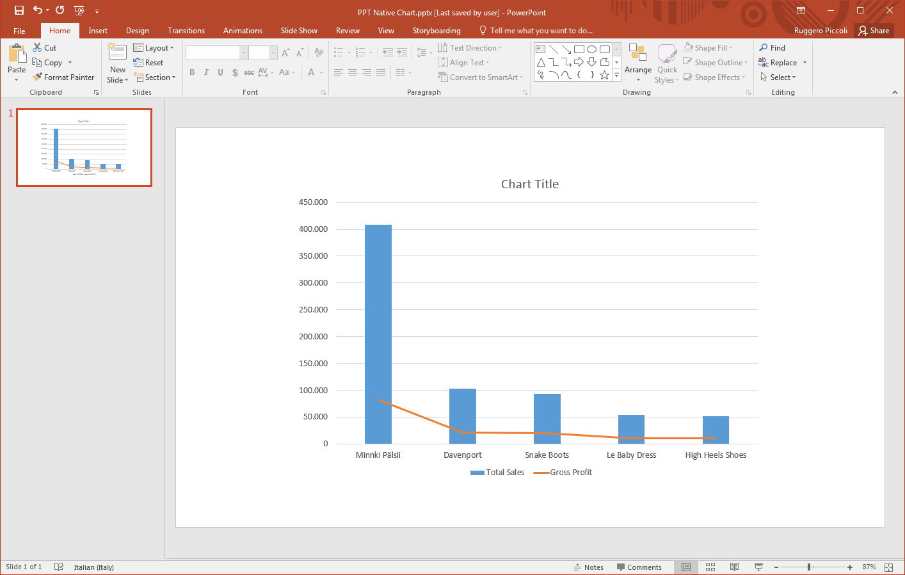Save the presentation with the floppy disk icon

pyautogui.click(x=19, y=10)
